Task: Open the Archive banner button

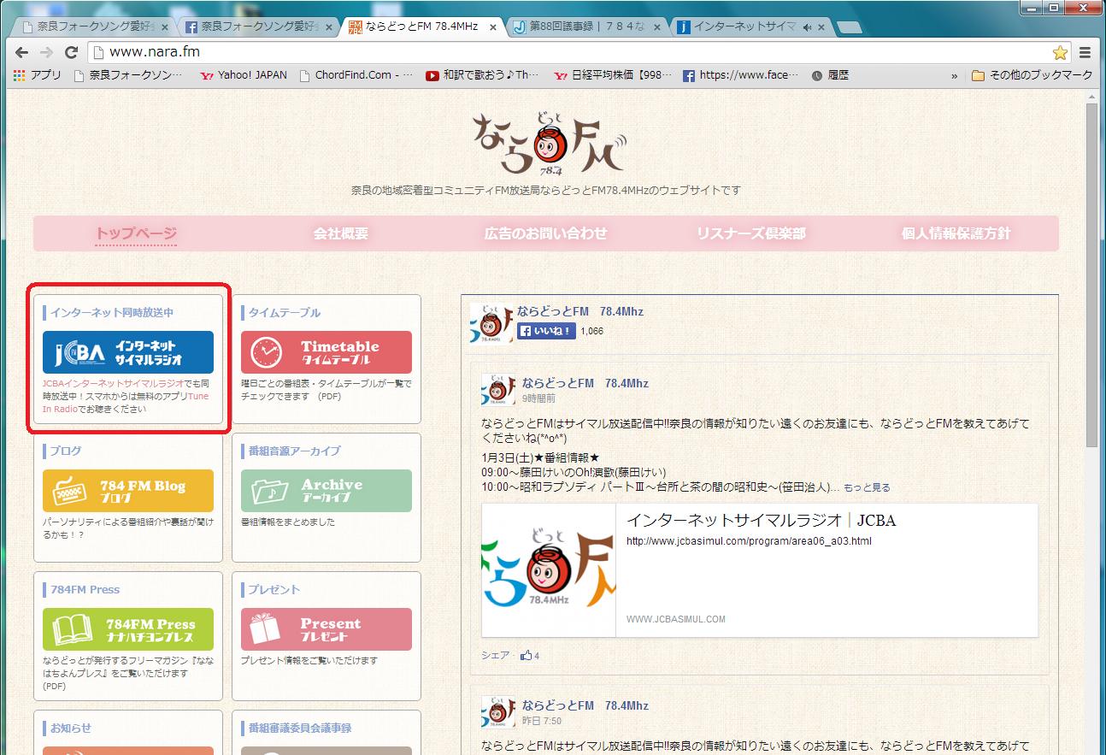Action: pyautogui.click(x=326, y=491)
